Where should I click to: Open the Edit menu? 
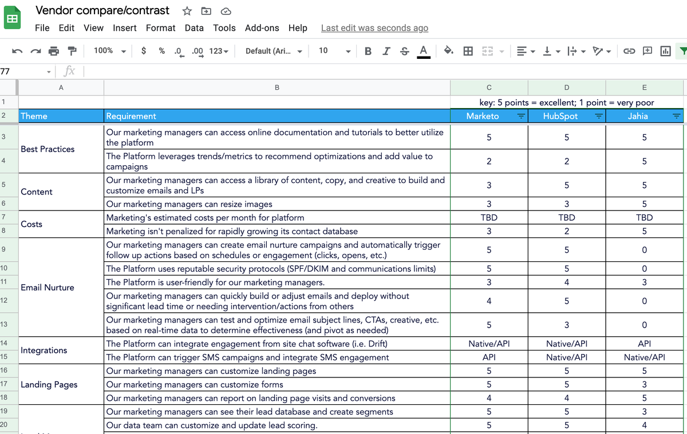coord(66,27)
